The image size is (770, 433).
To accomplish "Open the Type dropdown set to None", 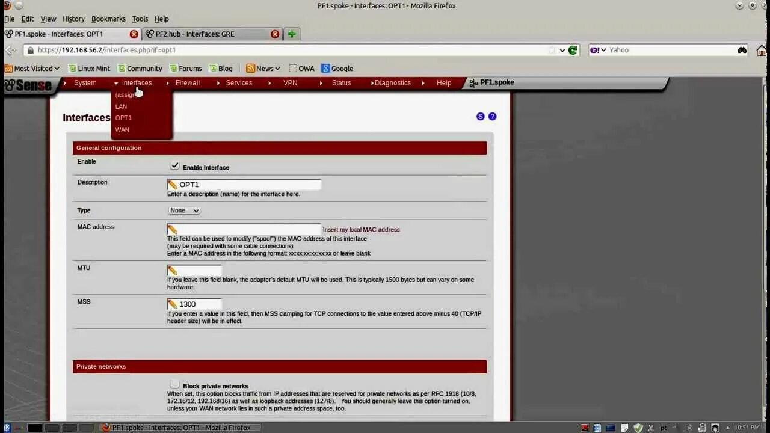I will tap(184, 210).
